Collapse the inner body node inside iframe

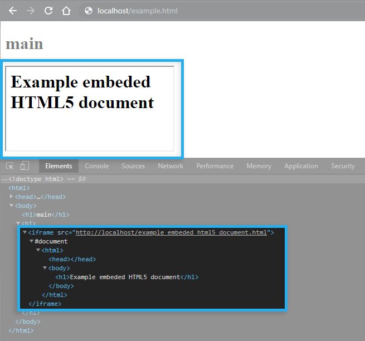click(x=45, y=268)
